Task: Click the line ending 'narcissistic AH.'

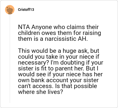Action: pos(53,39)
